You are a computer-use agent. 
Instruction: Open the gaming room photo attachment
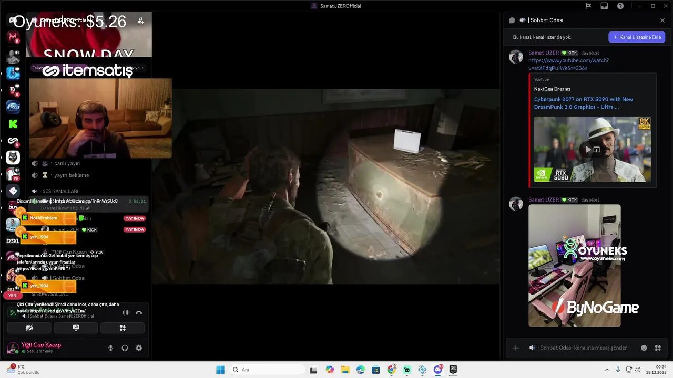[574, 266]
